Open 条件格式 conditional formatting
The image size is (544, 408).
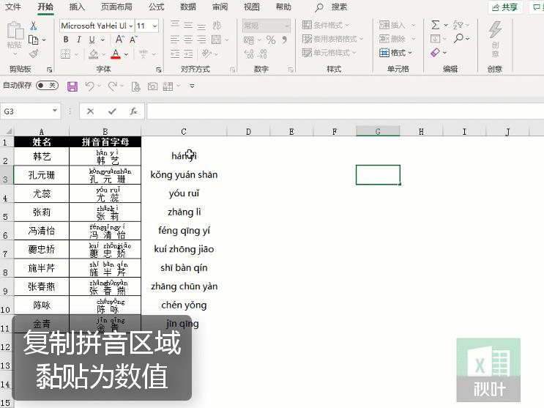[x=325, y=25]
